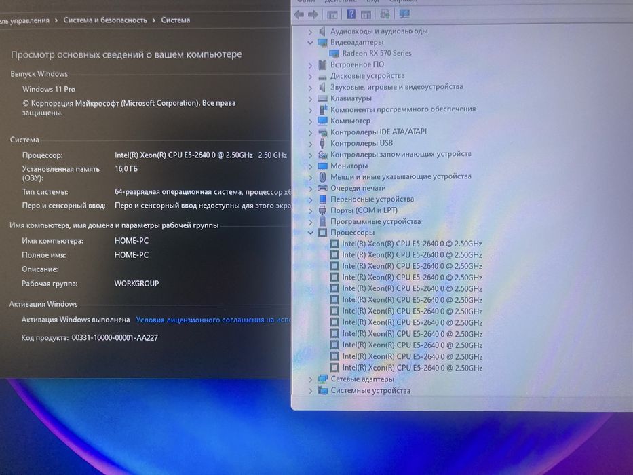Select the Видеоадаптеры tree label
The width and height of the screenshot is (633, 475).
357,42
